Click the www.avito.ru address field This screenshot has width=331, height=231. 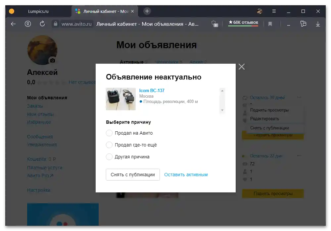[77, 24]
